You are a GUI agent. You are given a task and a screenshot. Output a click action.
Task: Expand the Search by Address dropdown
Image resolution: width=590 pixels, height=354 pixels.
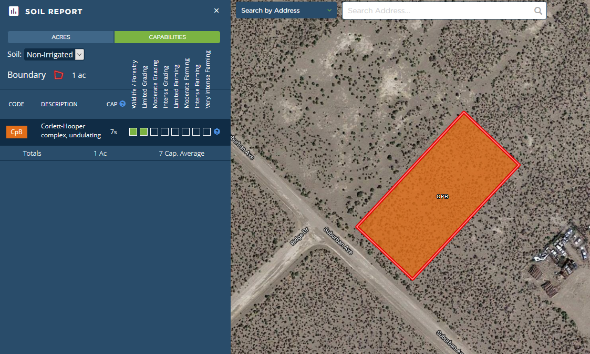coord(286,11)
